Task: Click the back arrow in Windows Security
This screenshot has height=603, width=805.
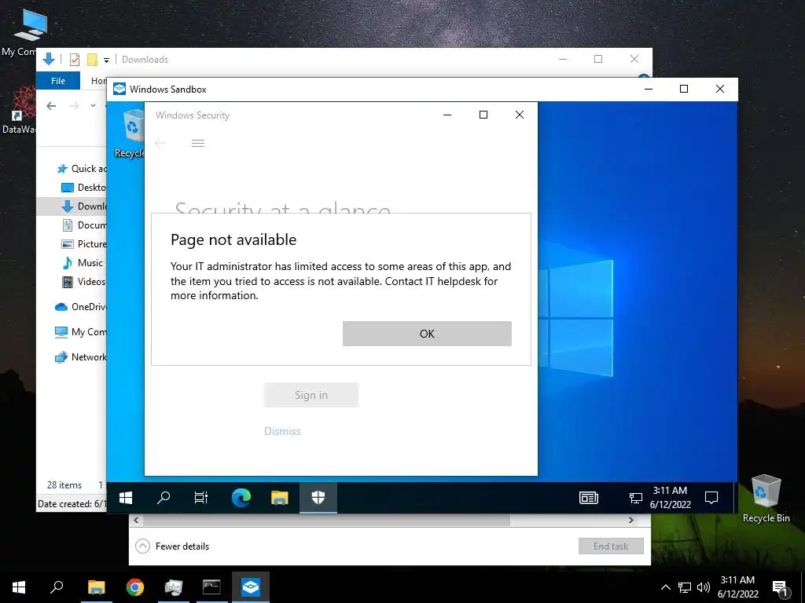Action: (160, 143)
